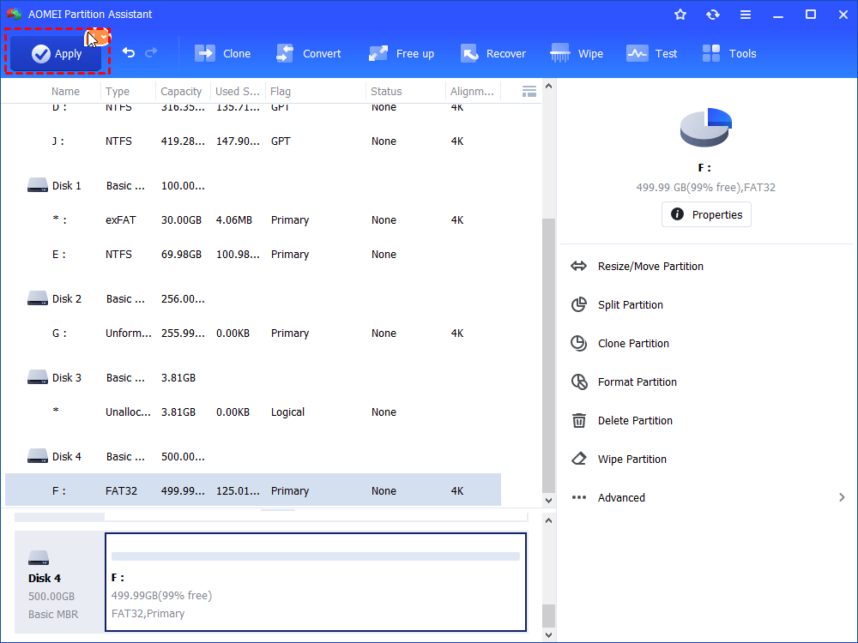Select the J: NTFS partition row
The image size is (858, 643).
pyautogui.click(x=253, y=141)
